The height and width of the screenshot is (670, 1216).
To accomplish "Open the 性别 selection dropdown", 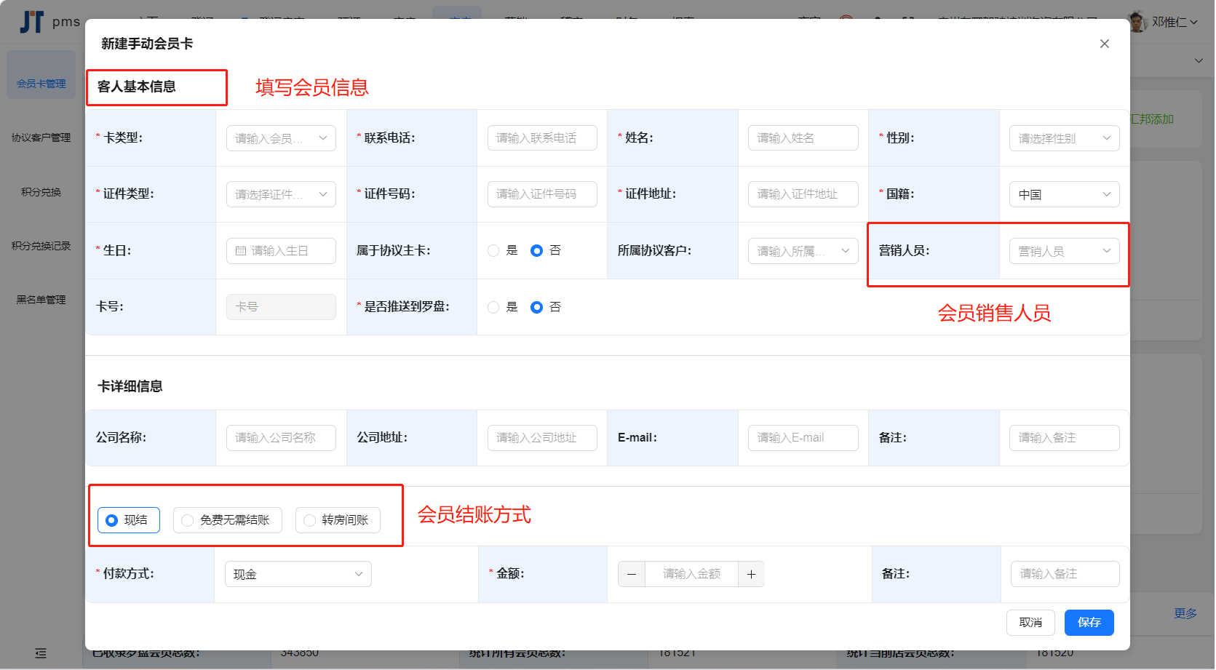I will coord(1064,138).
